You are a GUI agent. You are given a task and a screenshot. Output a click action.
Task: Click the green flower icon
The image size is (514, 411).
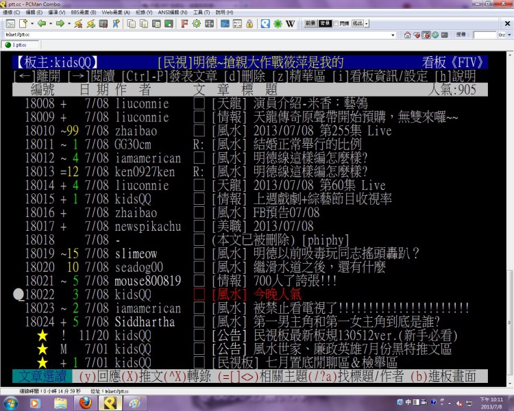pos(278,23)
